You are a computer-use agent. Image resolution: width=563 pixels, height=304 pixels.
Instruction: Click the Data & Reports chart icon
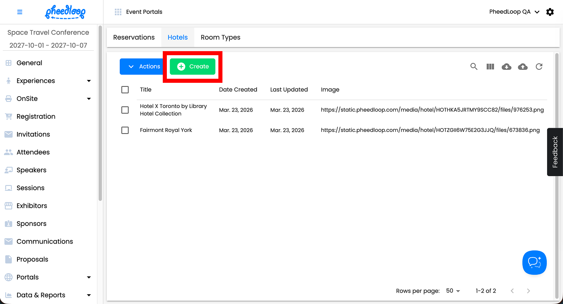8,295
